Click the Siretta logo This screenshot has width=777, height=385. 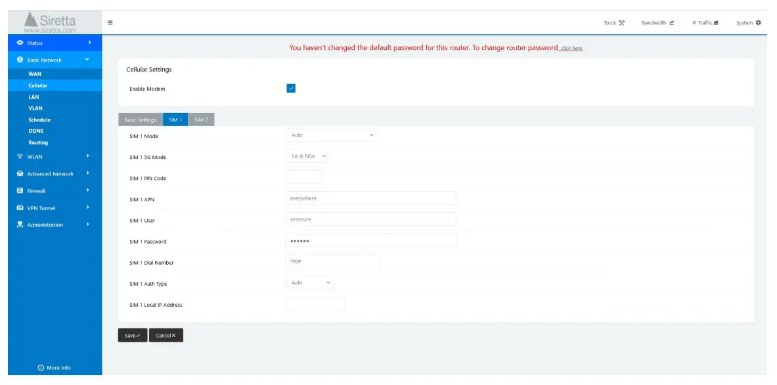point(50,22)
